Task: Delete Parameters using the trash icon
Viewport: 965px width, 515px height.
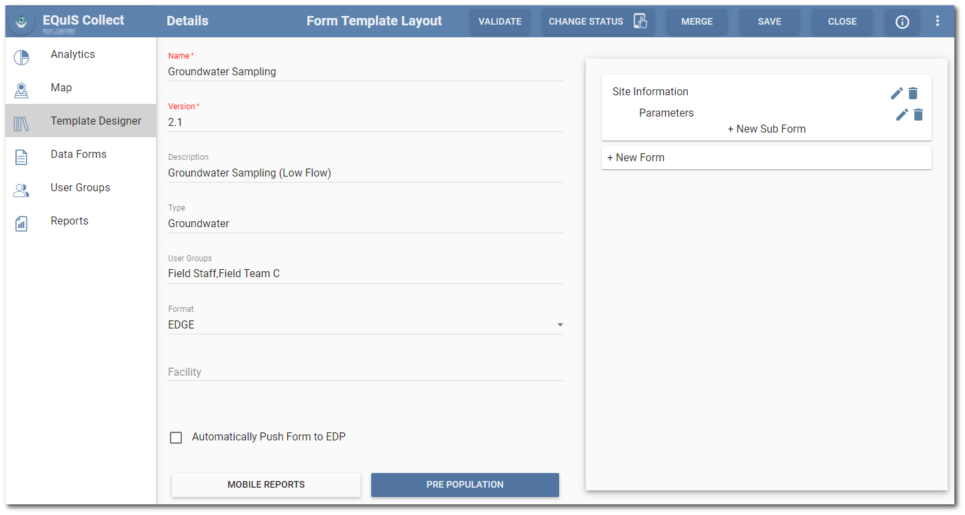Action: (918, 115)
